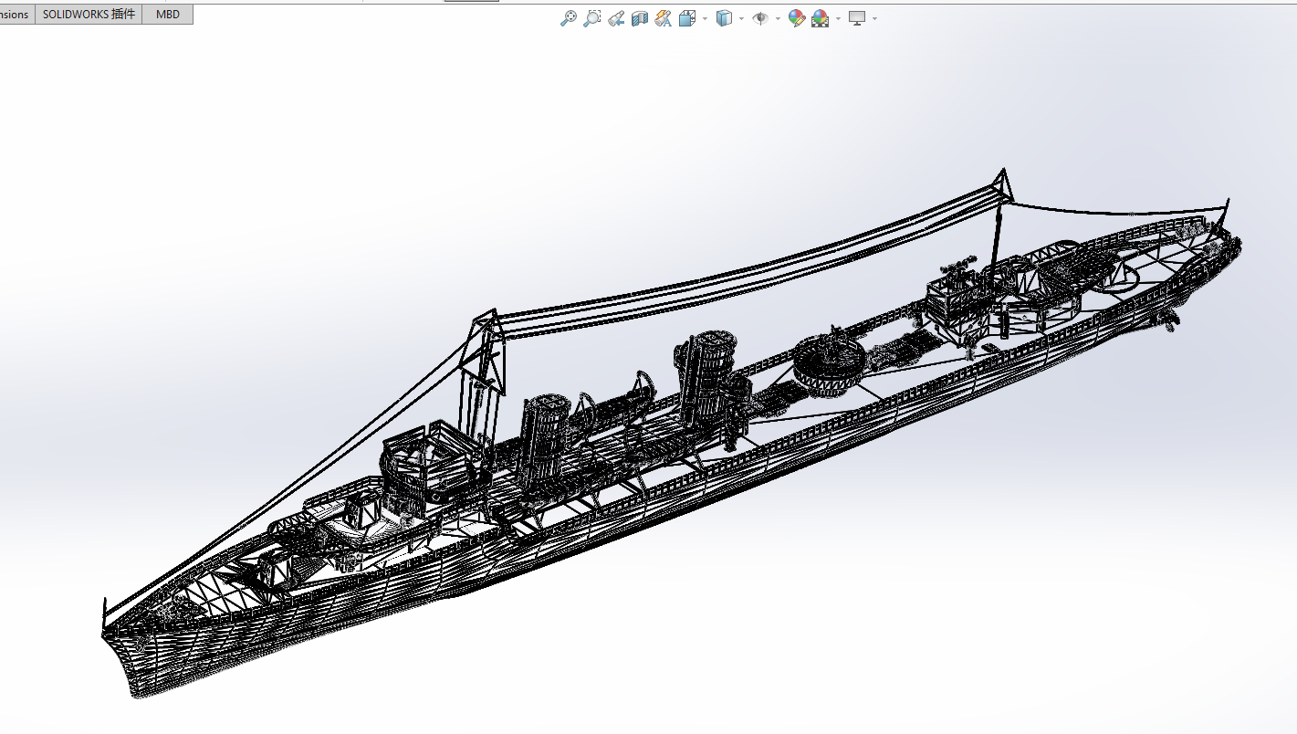The width and height of the screenshot is (1297, 734).
Task: Expand the View Orientation dropdown arrow
Action: point(705,18)
